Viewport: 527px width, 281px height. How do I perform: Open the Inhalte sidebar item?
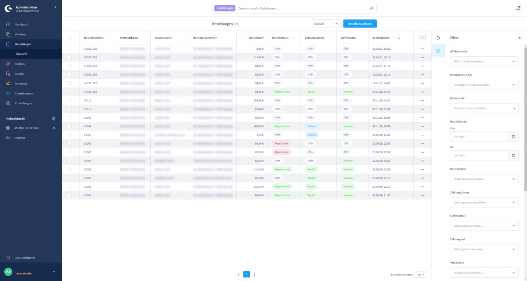click(31, 74)
